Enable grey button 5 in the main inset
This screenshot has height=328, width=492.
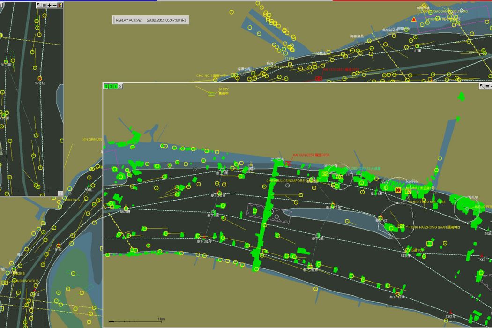(120, 86)
